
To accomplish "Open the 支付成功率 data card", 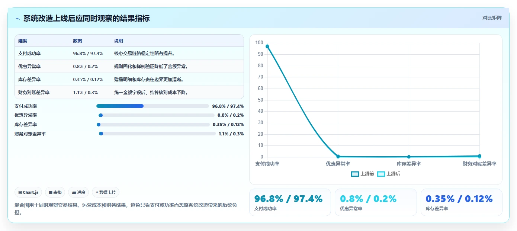I will [x=290, y=202].
